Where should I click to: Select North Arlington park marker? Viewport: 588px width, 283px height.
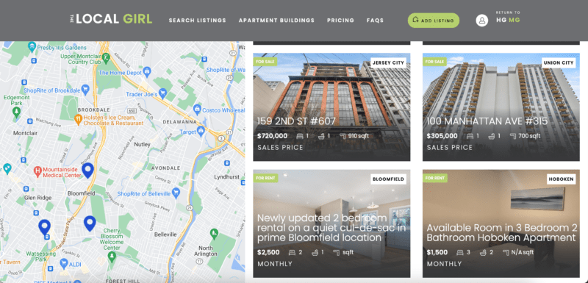[214, 233]
